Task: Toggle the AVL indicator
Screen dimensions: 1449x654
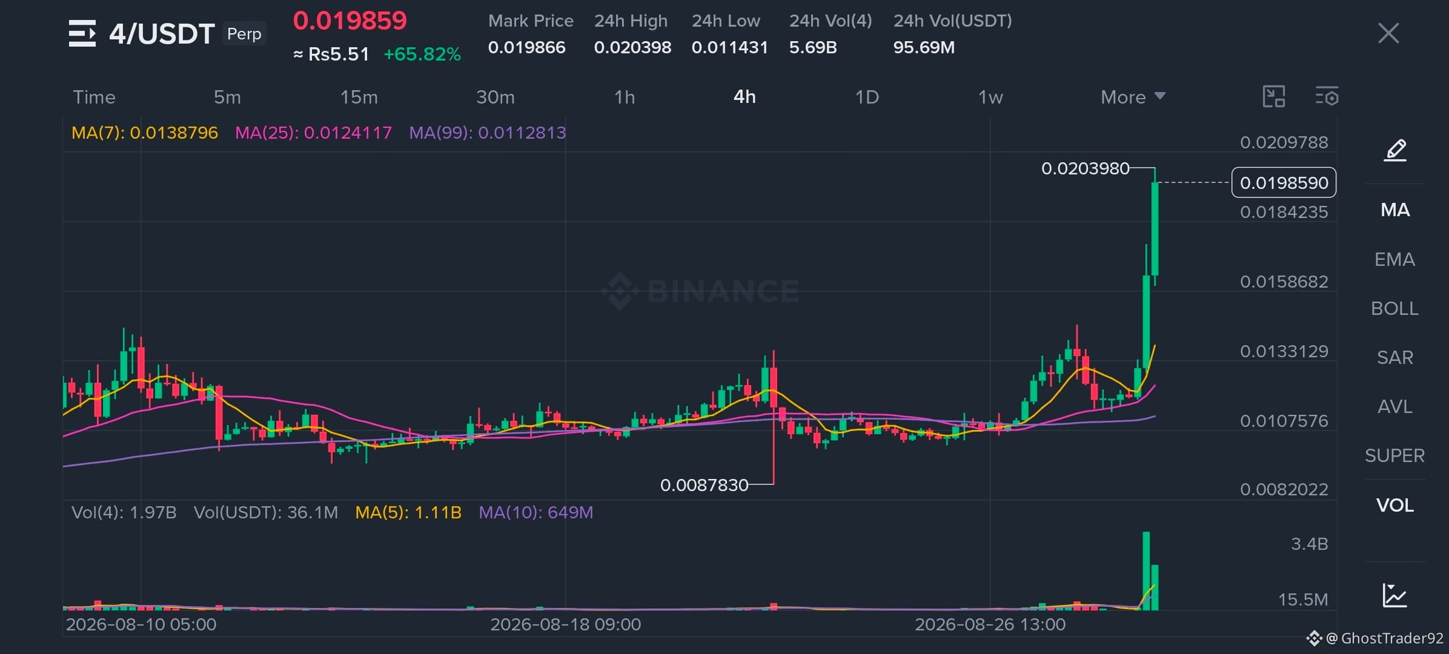Action: pyautogui.click(x=1394, y=406)
